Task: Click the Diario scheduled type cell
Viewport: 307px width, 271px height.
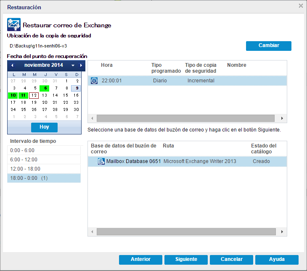Action: coord(160,81)
